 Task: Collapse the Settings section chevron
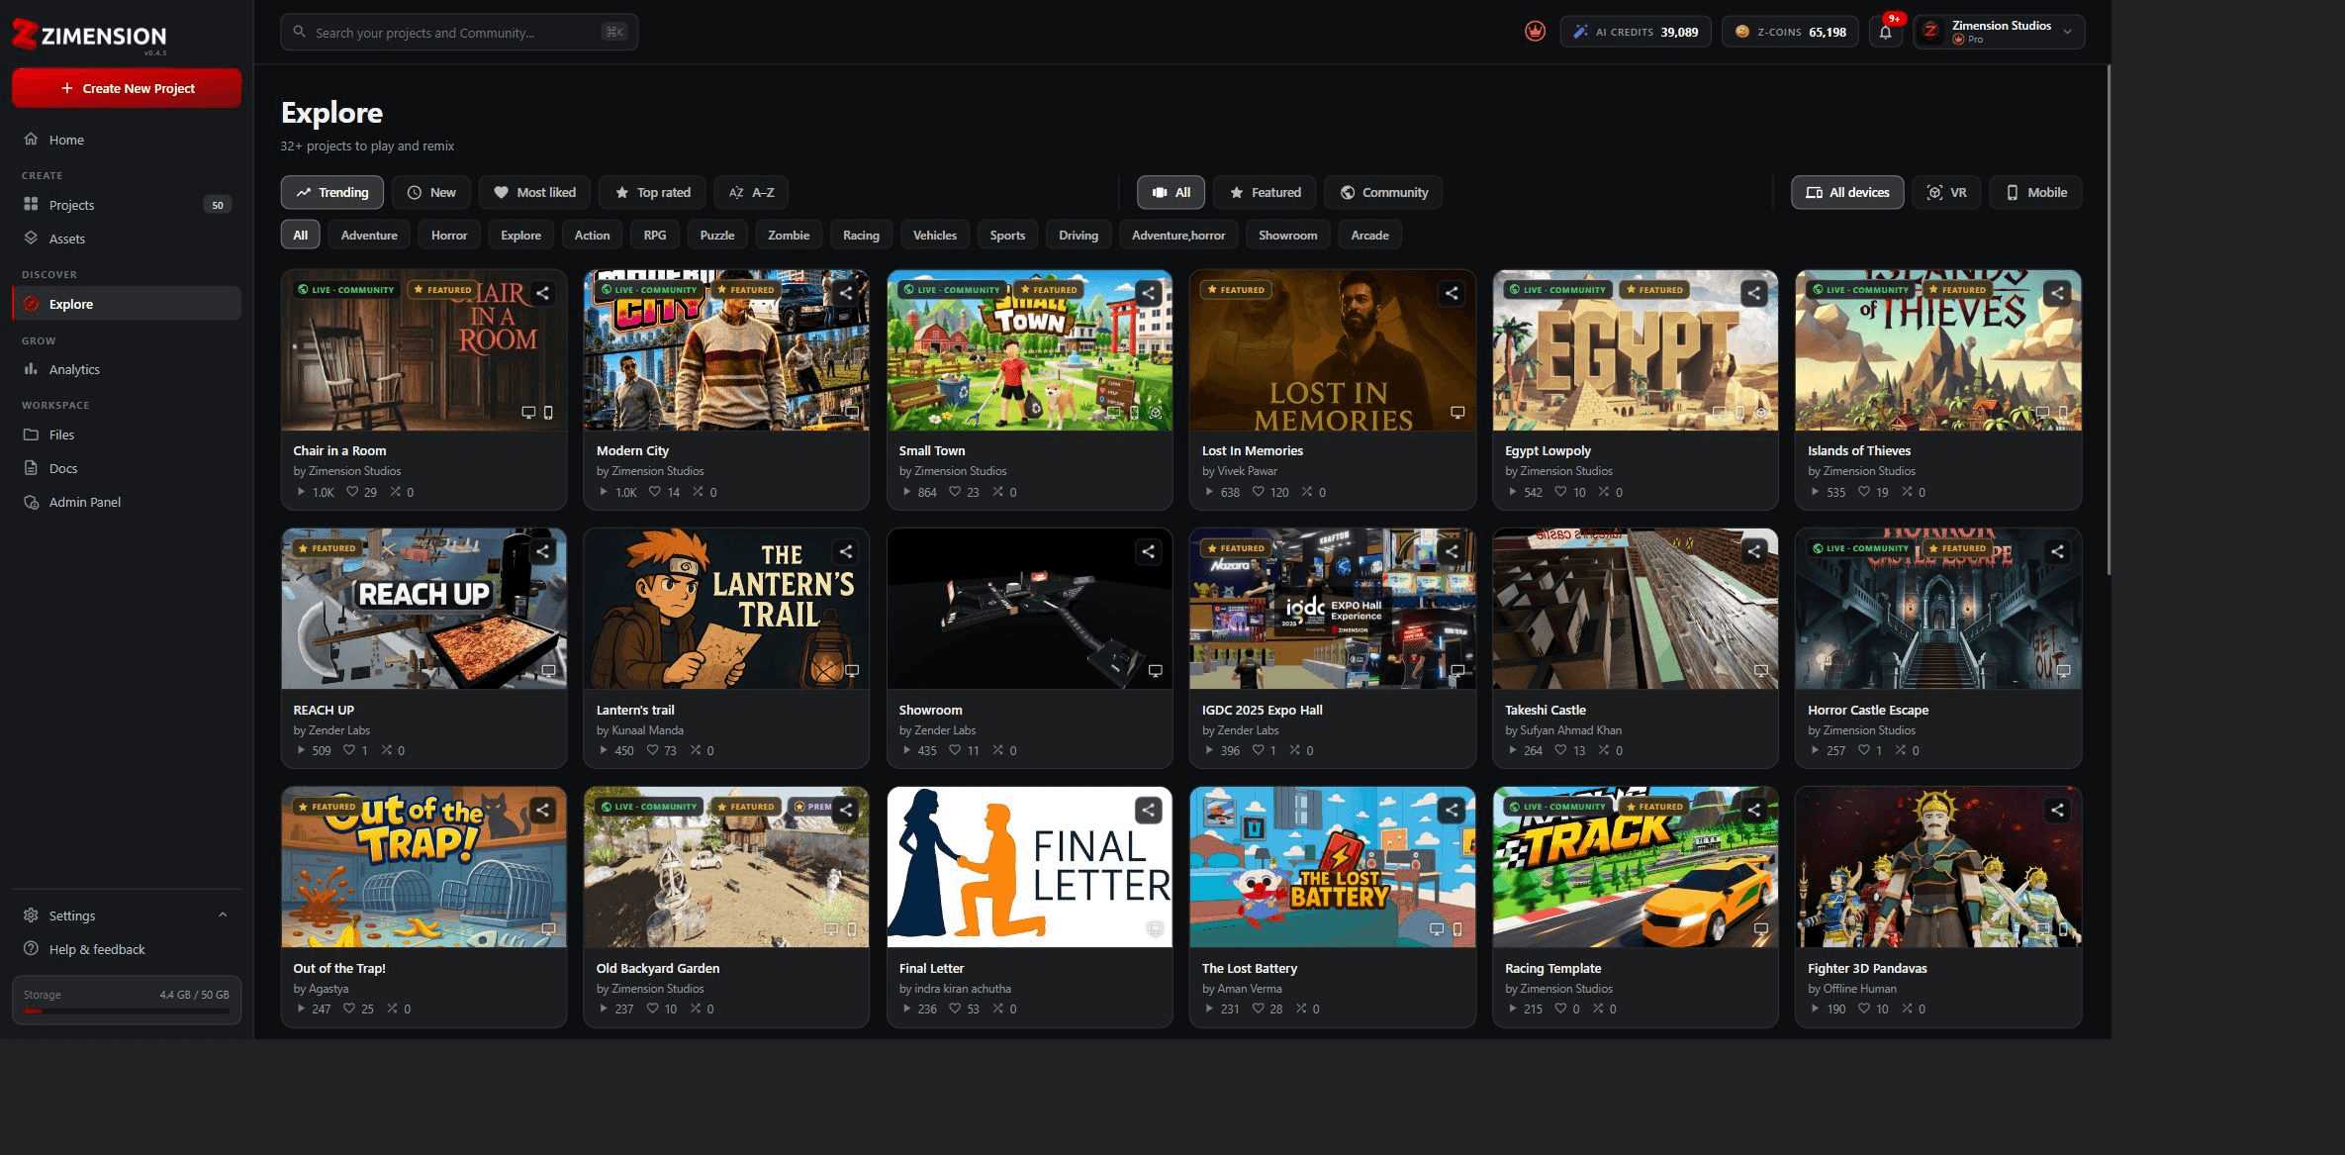(x=223, y=915)
